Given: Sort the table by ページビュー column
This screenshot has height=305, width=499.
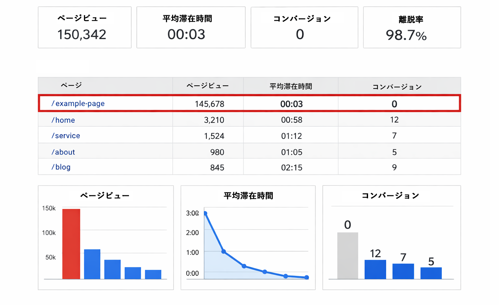Looking at the screenshot, I should click(208, 86).
